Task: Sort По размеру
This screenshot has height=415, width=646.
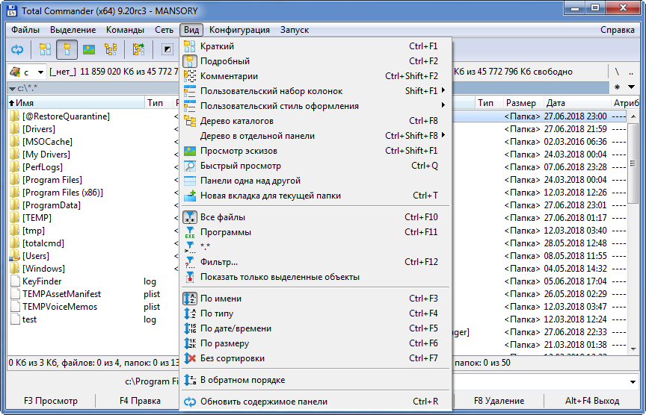Action: (x=316, y=343)
